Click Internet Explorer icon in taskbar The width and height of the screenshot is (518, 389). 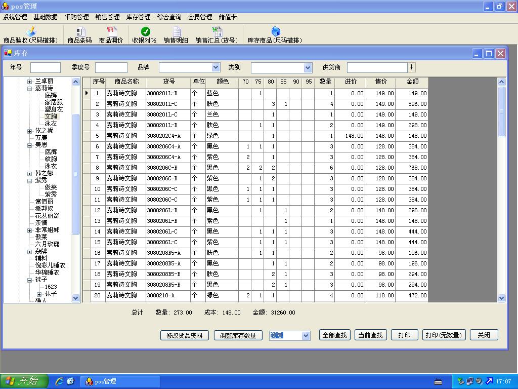point(59,381)
